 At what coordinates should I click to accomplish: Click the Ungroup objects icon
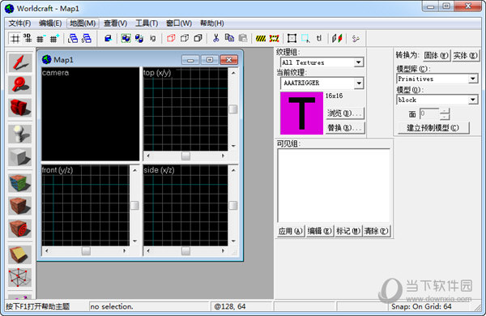tap(139, 38)
